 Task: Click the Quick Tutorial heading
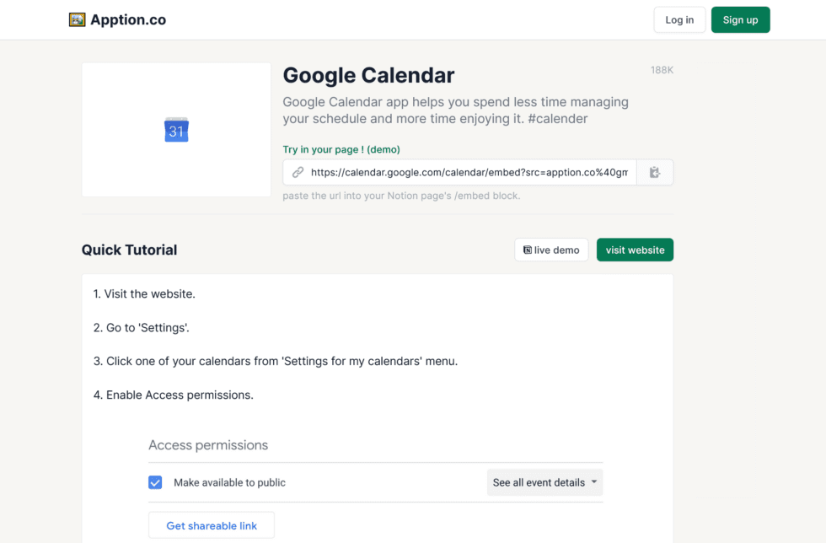click(x=129, y=250)
